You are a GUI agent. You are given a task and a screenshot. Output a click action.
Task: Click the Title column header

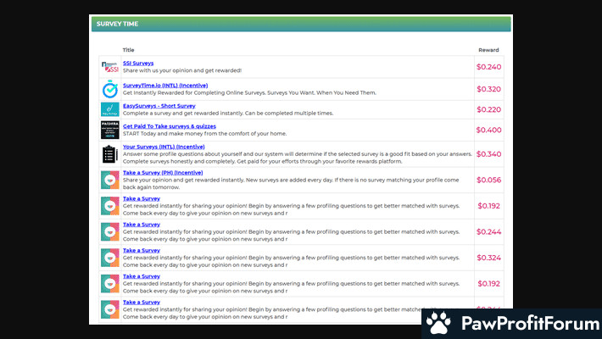[128, 50]
